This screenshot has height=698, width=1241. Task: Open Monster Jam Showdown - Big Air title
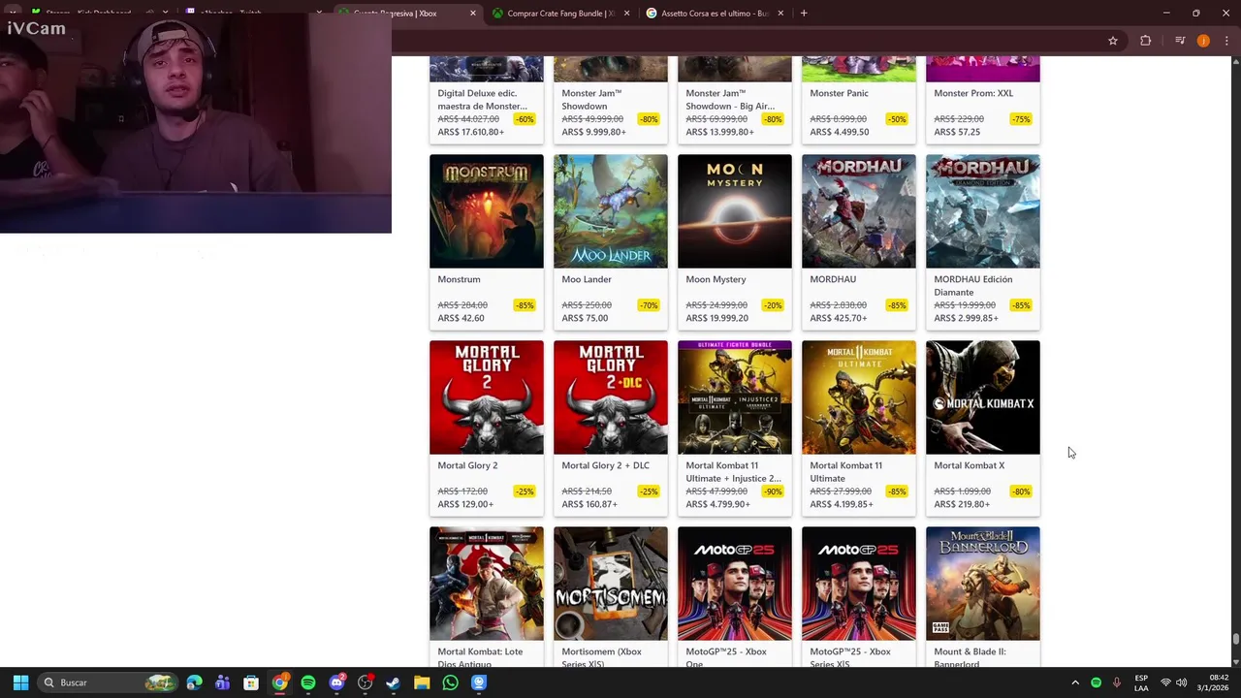coord(730,99)
